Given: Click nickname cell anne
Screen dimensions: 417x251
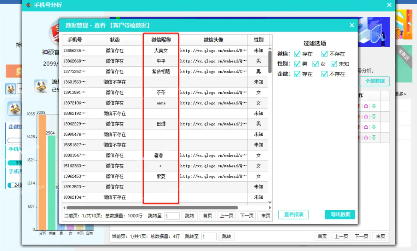Looking at the screenshot, I should click(x=161, y=103).
